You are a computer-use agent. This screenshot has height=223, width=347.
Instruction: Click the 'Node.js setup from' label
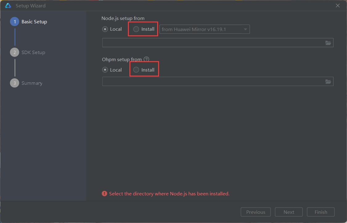coord(123,18)
